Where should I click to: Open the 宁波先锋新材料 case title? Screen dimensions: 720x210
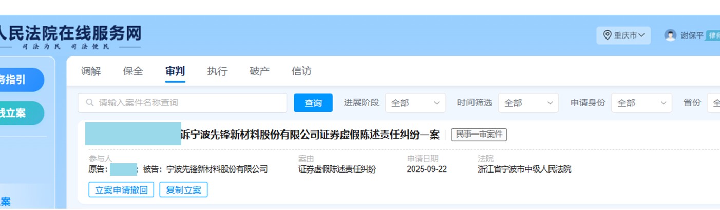(x=310, y=135)
